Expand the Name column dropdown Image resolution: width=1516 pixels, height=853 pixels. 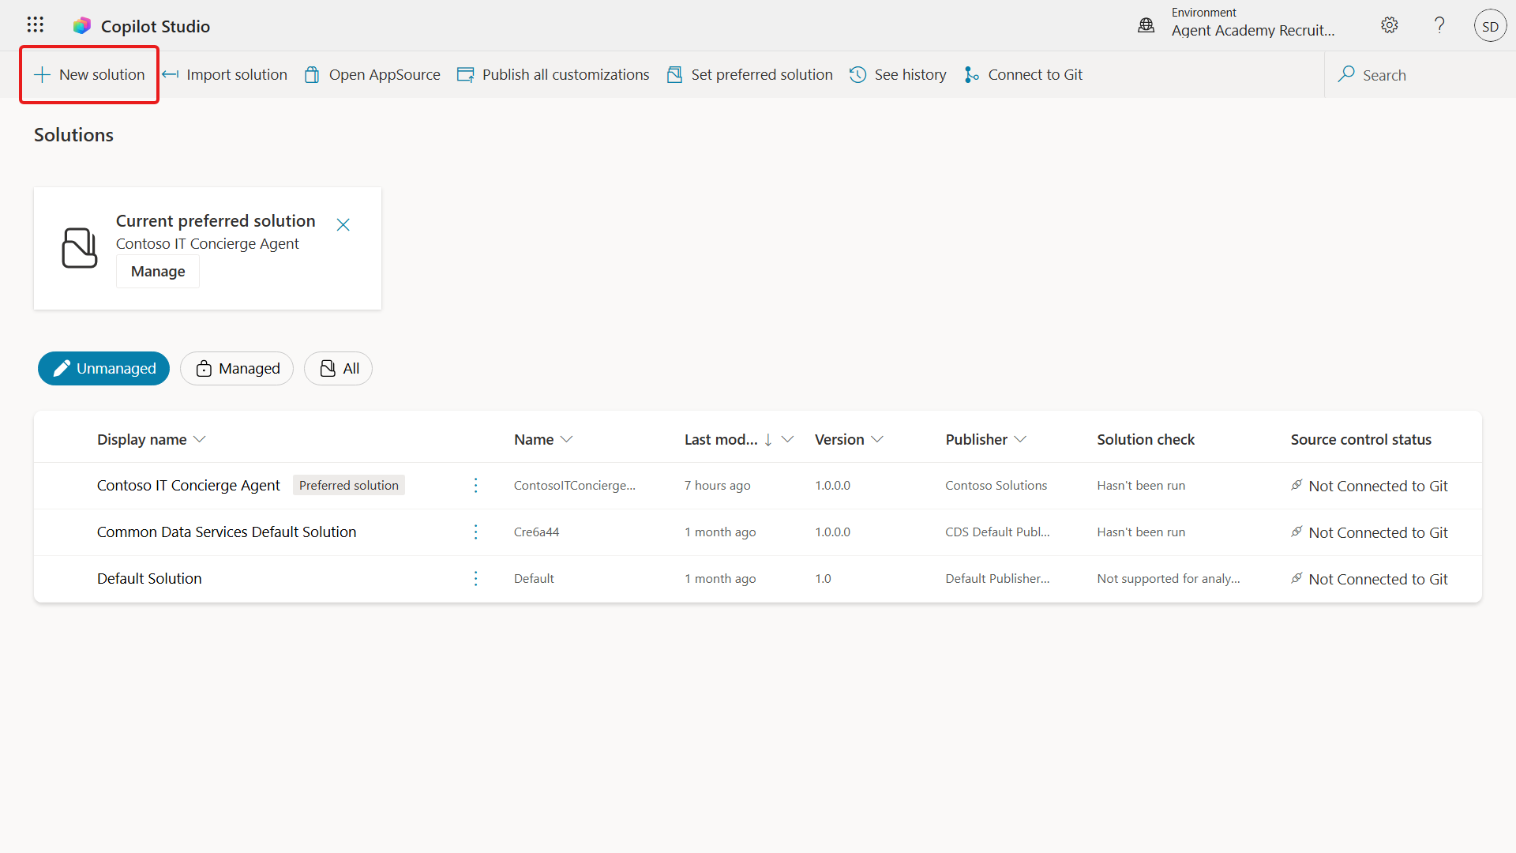(x=566, y=439)
